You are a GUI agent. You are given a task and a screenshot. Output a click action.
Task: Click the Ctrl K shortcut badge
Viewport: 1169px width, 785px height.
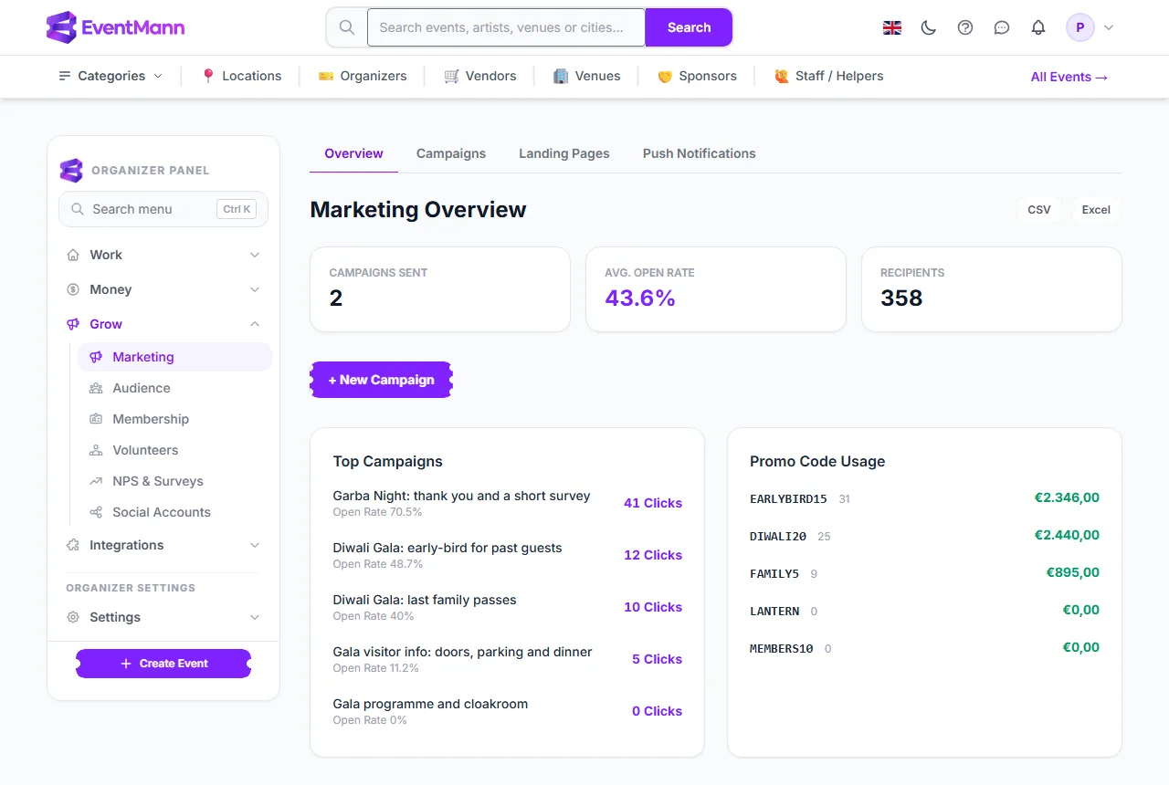pos(237,209)
